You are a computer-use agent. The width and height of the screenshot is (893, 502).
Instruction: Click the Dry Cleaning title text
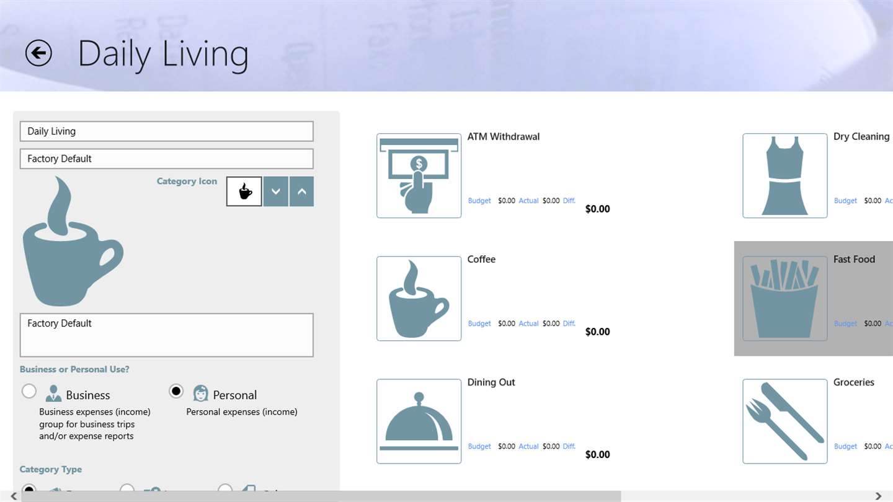point(861,136)
